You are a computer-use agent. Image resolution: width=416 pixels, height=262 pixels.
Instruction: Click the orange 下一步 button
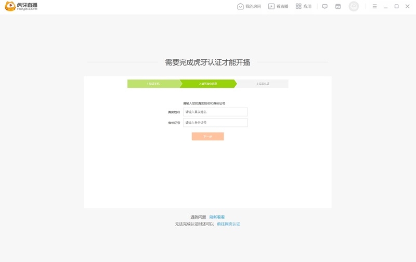coord(207,136)
